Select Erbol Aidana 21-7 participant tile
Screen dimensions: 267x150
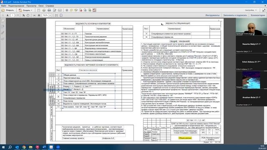tap(251, 62)
